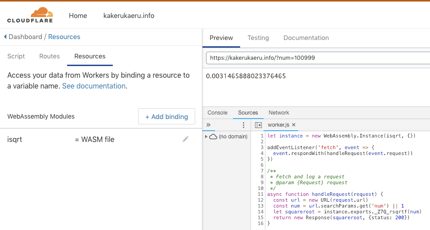Click the searchParams.get code on line 13

338,206
